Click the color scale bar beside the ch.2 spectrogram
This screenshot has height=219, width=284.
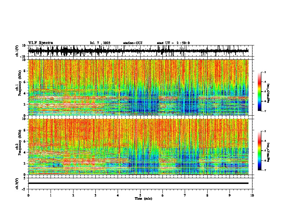click(259, 151)
